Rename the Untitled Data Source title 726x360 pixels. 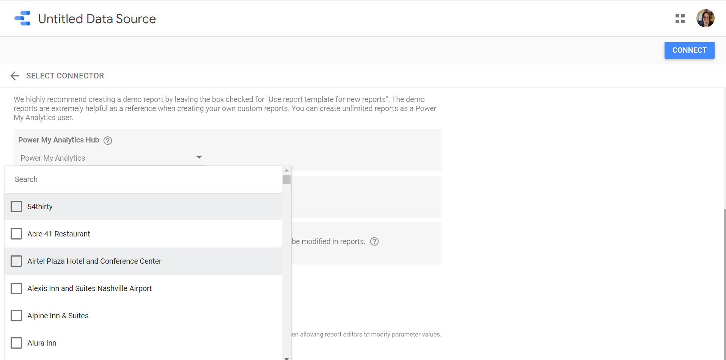[x=97, y=19]
